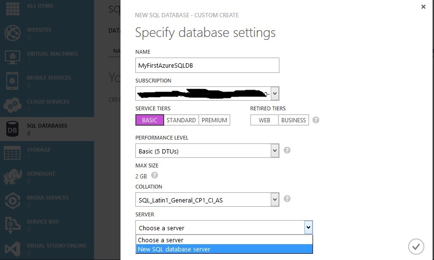Image resolution: width=434 pixels, height=260 pixels.
Task: Click the Visual Studio Online icon
Action: click(x=12, y=249)
